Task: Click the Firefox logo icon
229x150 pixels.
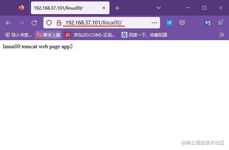Action: [x=21, y=8]
